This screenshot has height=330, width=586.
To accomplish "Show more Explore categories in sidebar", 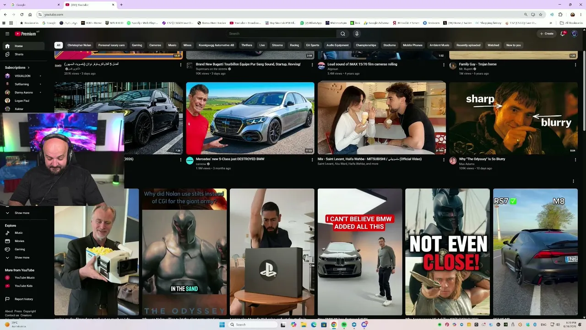I will pyautogui.click(x=22, y=258).
